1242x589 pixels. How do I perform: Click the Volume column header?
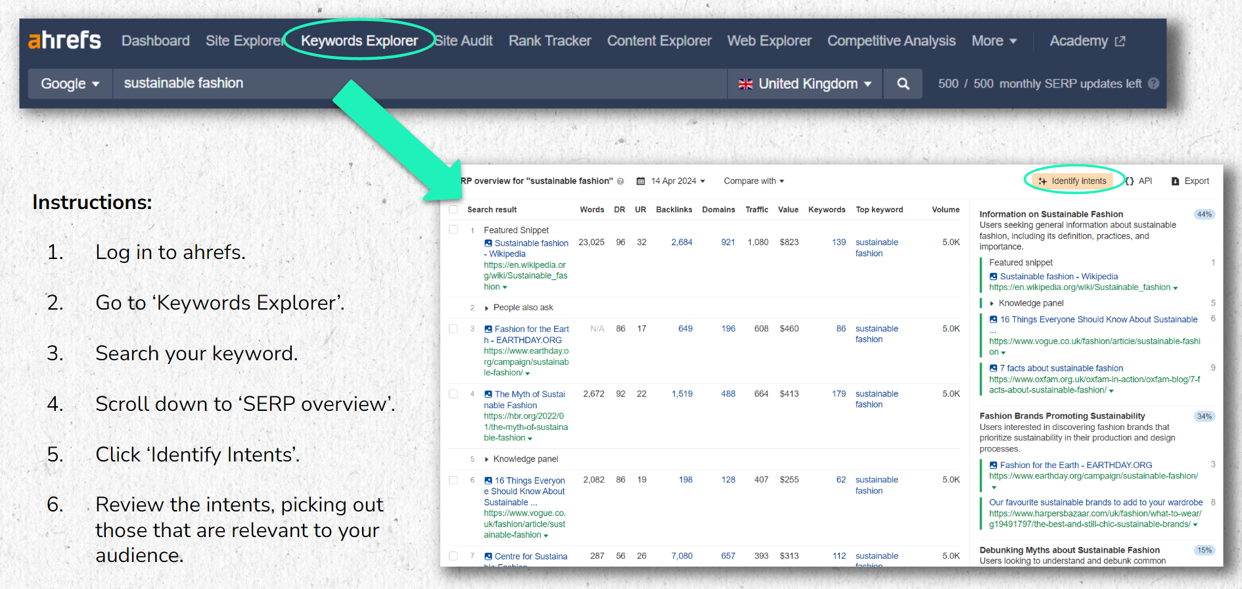tap(946, 210)
